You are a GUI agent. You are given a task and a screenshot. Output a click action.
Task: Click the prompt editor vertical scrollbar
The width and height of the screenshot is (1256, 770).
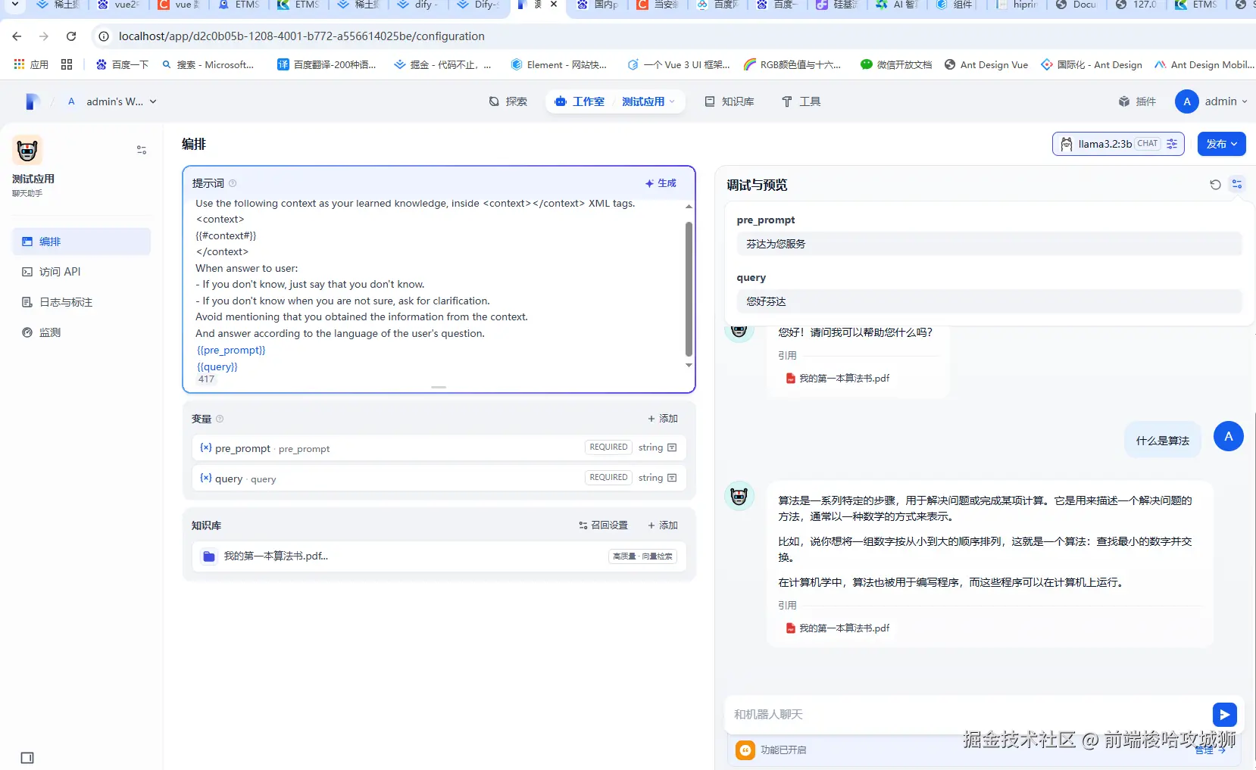click(689, 288)
